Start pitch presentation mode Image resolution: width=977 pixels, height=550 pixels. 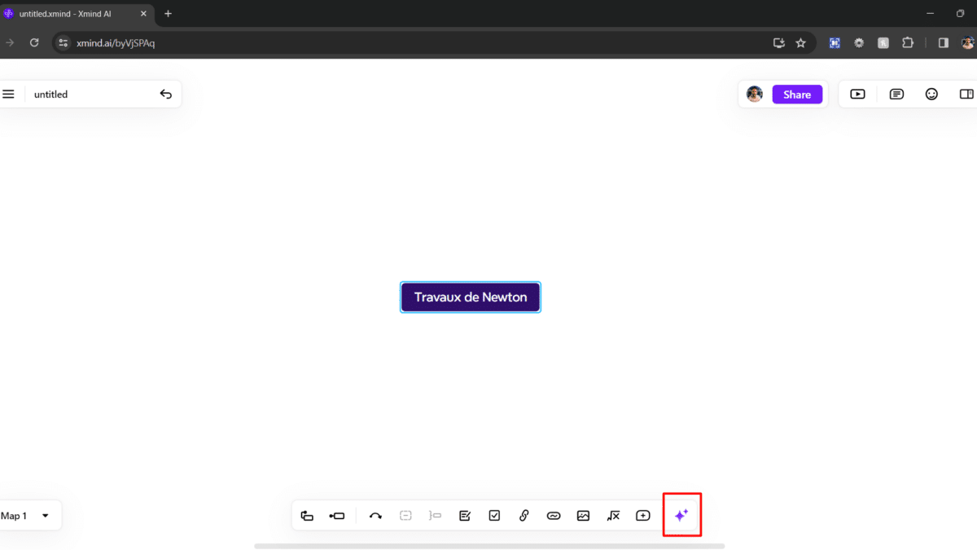tap(857, 95)
